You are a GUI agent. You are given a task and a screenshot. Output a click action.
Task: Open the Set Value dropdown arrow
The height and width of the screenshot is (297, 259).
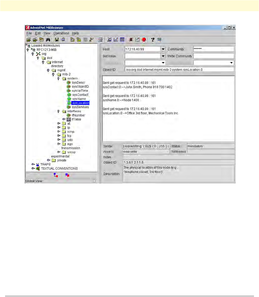[x=163, y=56]
